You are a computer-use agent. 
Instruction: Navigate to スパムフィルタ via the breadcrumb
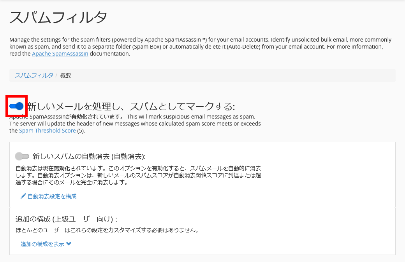coord(34,75)
